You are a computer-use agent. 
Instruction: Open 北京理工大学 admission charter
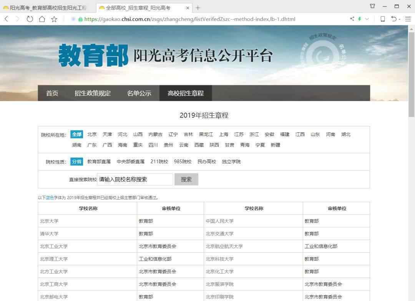click(54, 259)
